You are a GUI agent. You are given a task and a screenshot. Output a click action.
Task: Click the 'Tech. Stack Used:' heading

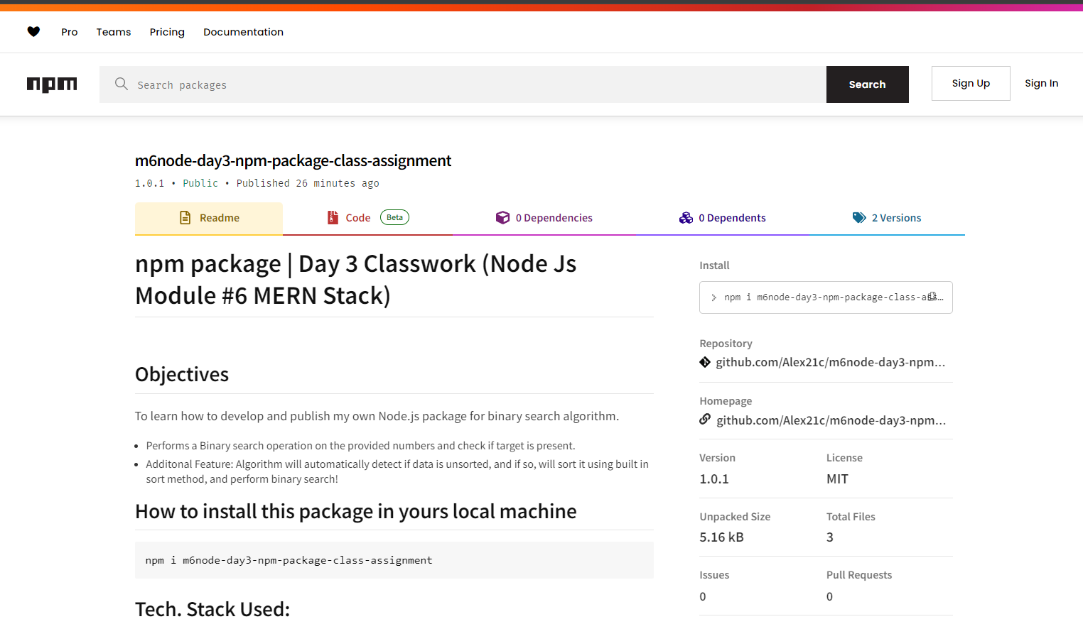click(x=212, y=609)
